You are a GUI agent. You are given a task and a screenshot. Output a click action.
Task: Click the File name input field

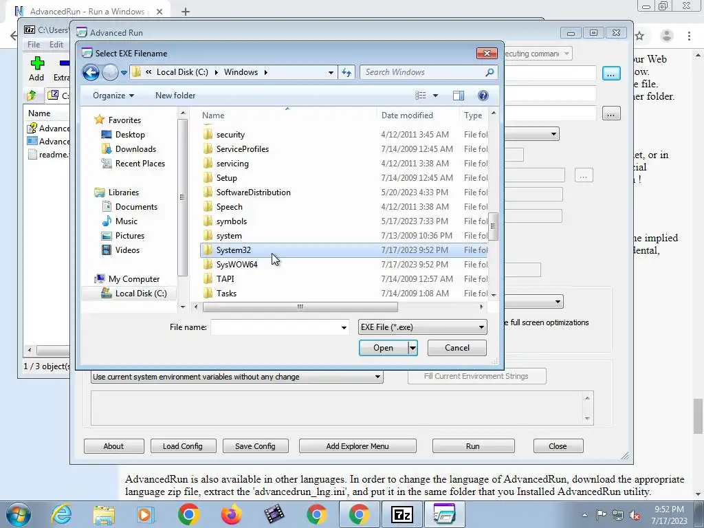(x=275, y=327)
